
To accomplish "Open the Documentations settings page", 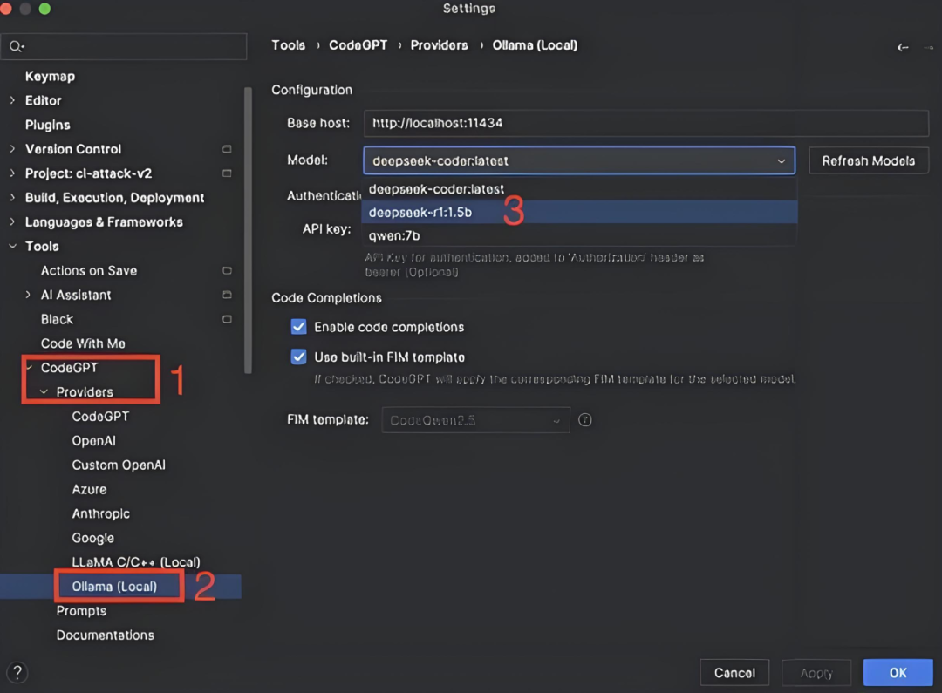I will (106, 635).
